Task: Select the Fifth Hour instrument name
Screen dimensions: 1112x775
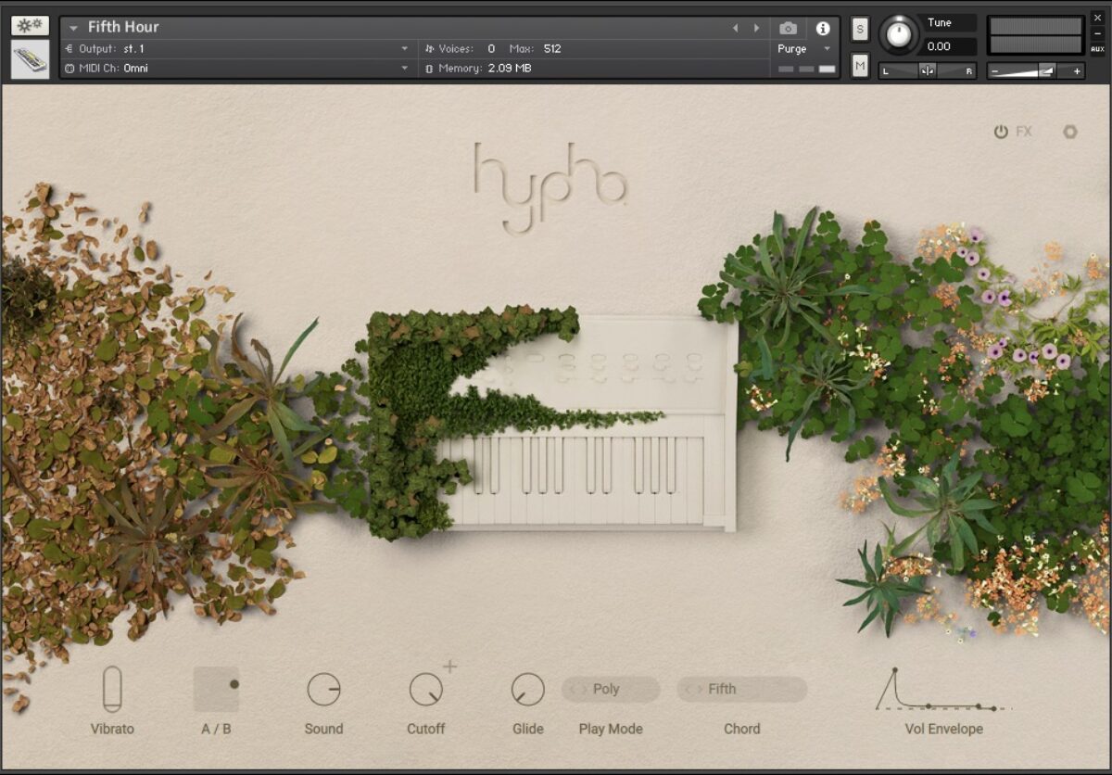Action: pos(123,27)
